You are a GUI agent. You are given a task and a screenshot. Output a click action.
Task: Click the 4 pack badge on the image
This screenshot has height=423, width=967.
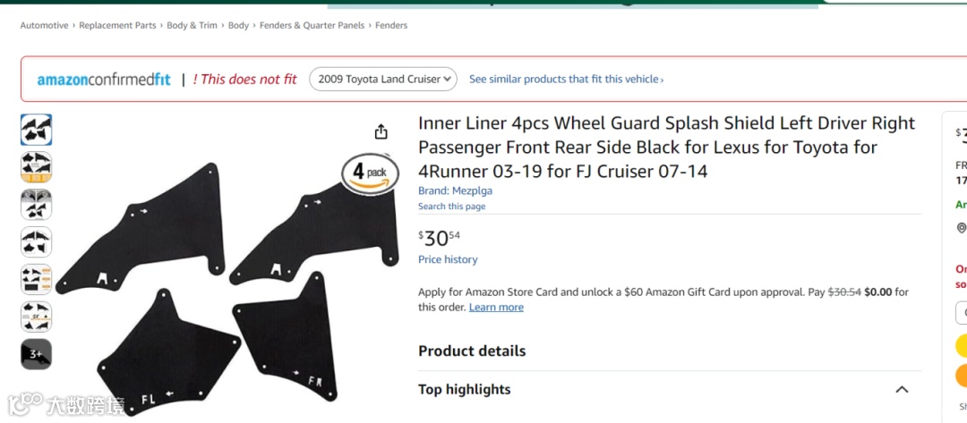point(370,172)
